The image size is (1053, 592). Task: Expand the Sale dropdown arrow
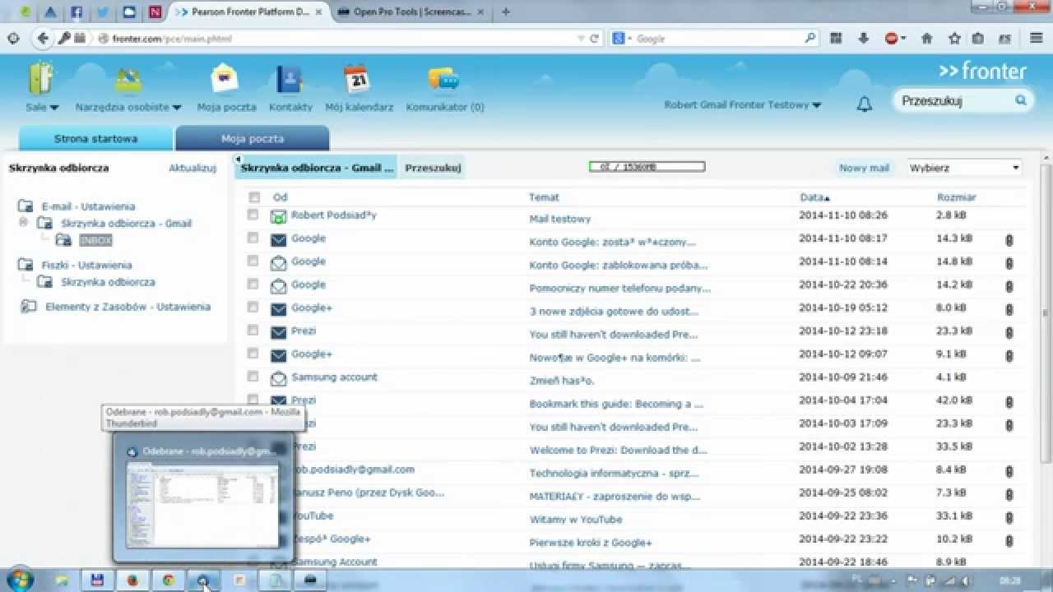(54, 108)
